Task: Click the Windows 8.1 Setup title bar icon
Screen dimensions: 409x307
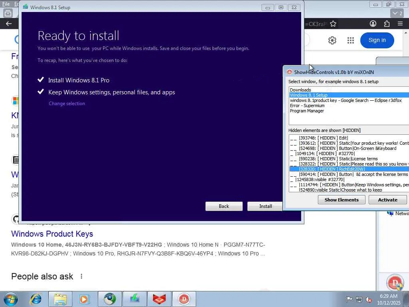Action: (25, 7)
